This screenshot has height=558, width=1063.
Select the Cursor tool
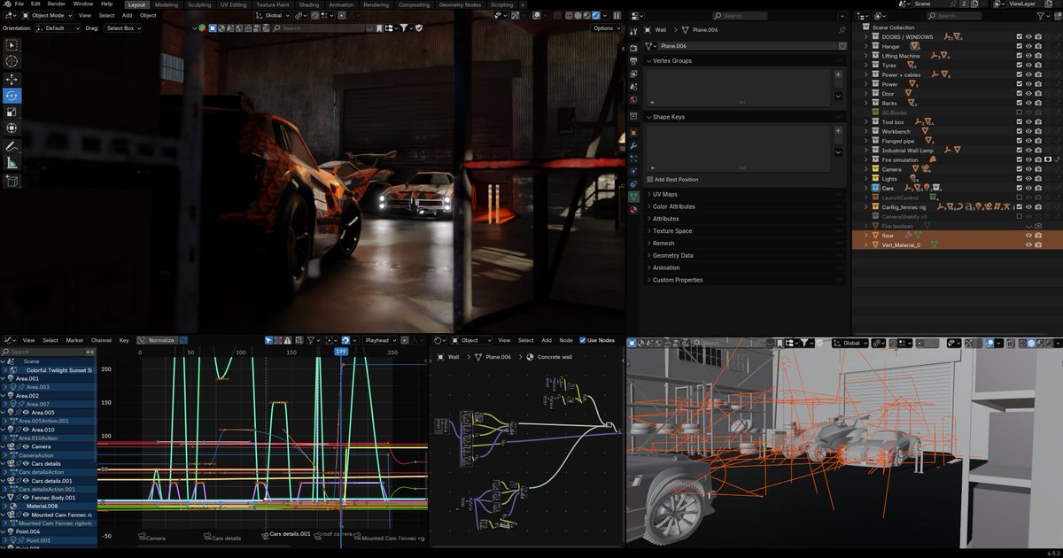pyautogui.click(x=12, y=61)
